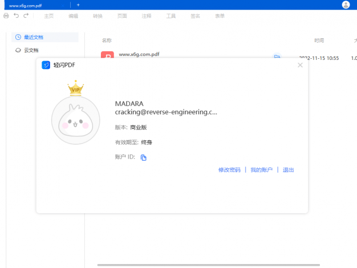Click the 退出 logout link

point(288,170)
